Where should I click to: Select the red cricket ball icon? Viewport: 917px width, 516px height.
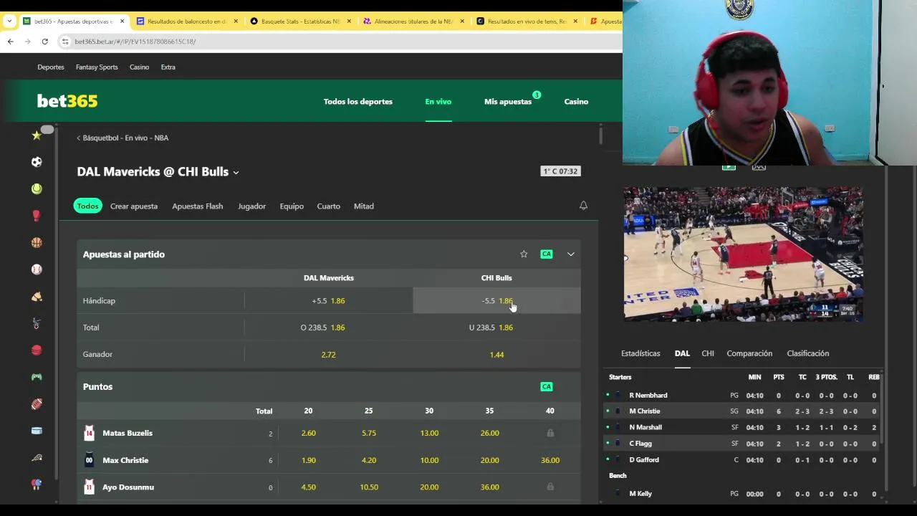click(x=37, y=350)
